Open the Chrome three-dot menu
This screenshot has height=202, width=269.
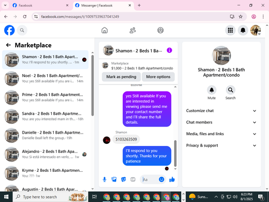263,17
